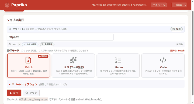
Task: Click the Paprika pepper logo icon
Action: 7,5
